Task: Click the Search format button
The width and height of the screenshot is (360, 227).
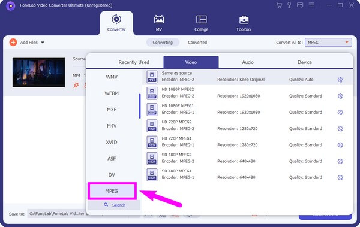Action: (x=114, y=205)
